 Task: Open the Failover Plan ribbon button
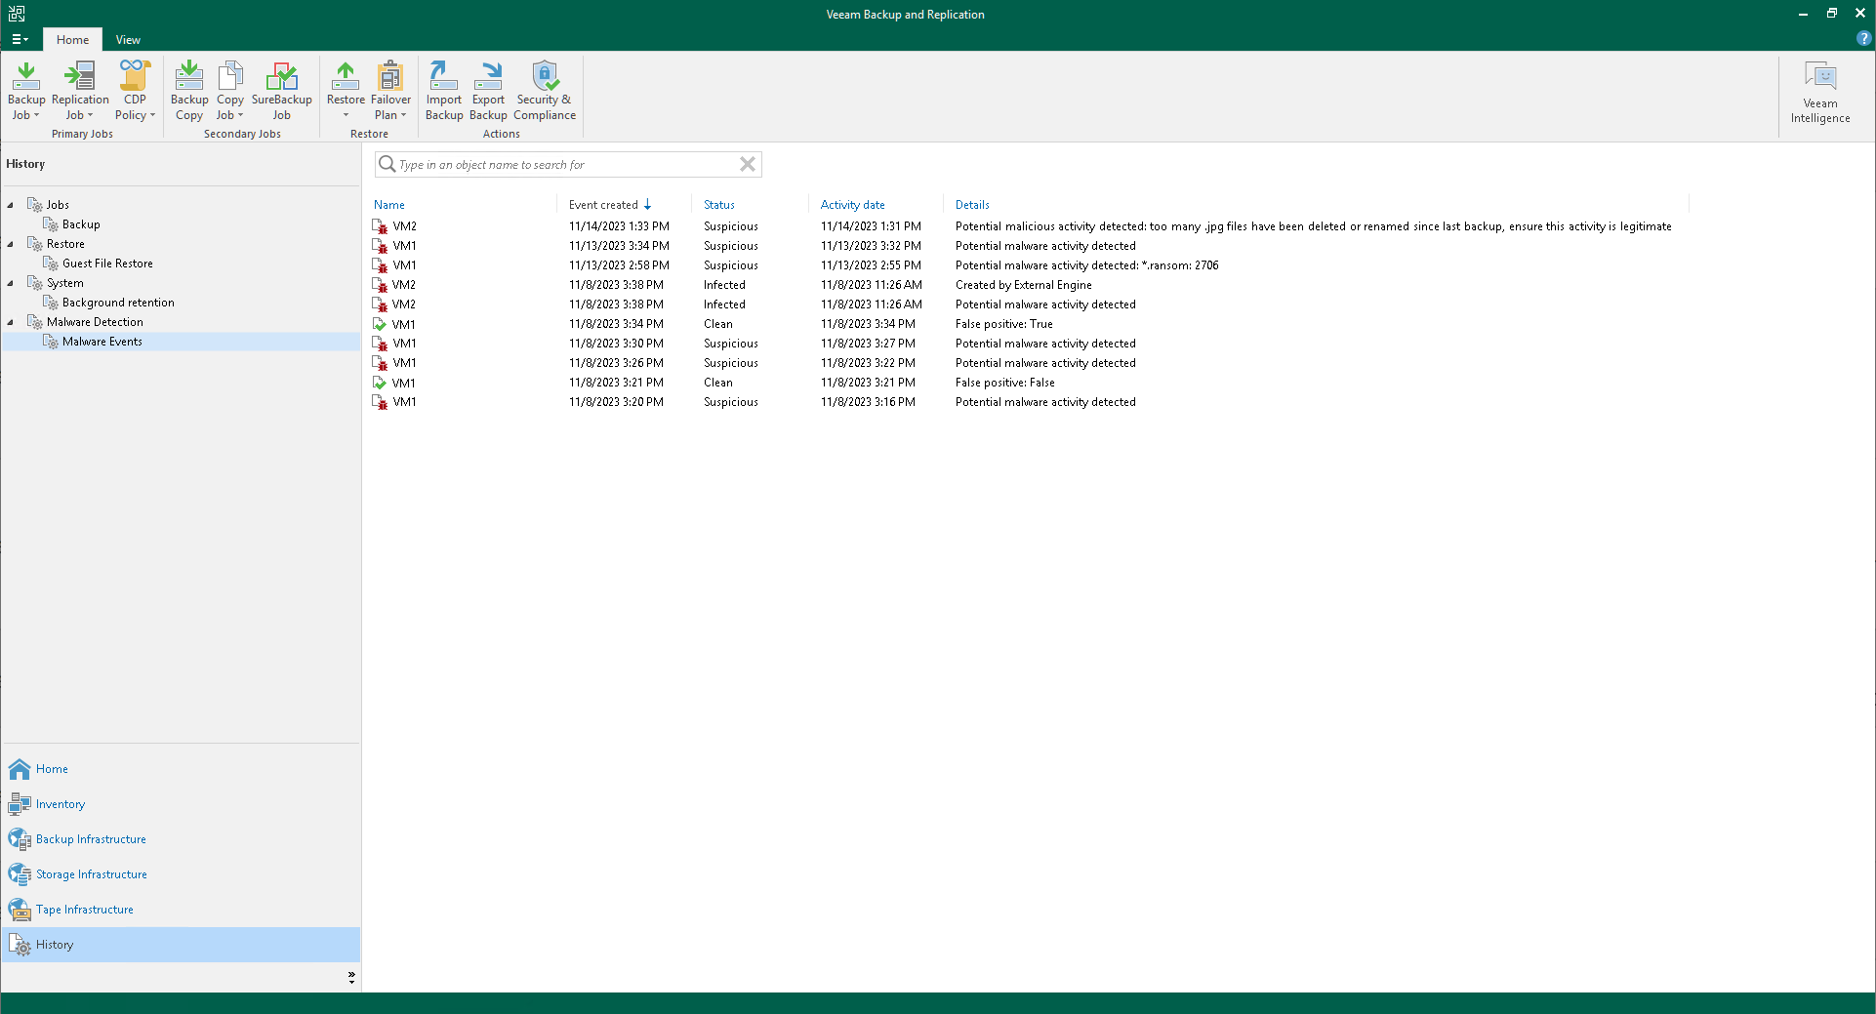pyautogui.click(x=390, y=91)
